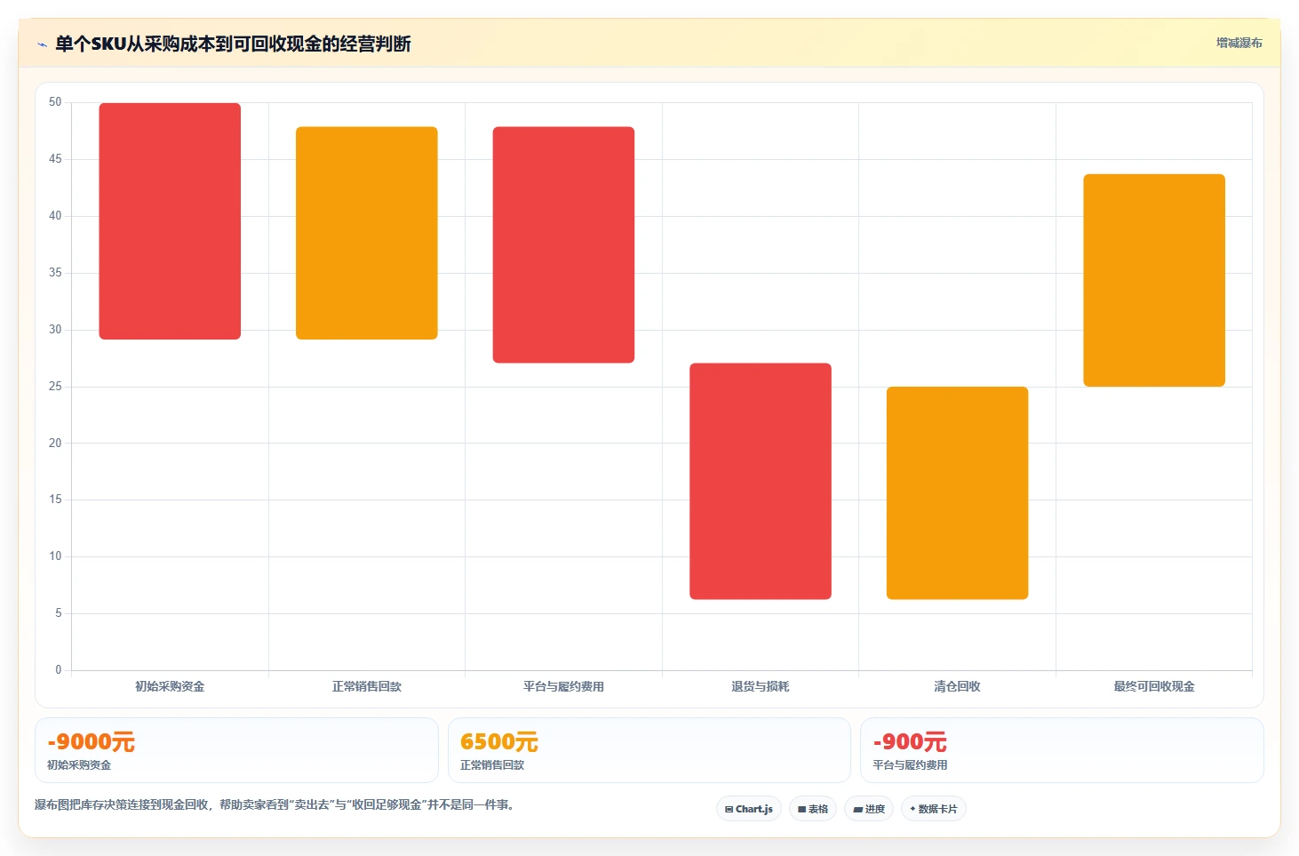
Task: Click the 数据卡片 tag
Action: pyautogui.click(x=934, y=809)
